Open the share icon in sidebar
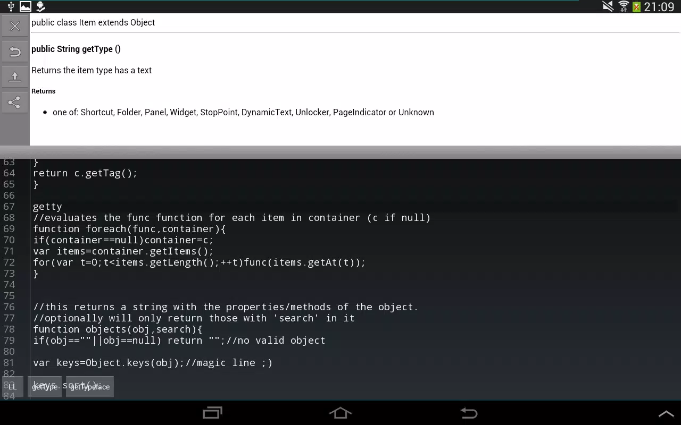Screen dimensions: 681x425 click(x=15, y=103)
